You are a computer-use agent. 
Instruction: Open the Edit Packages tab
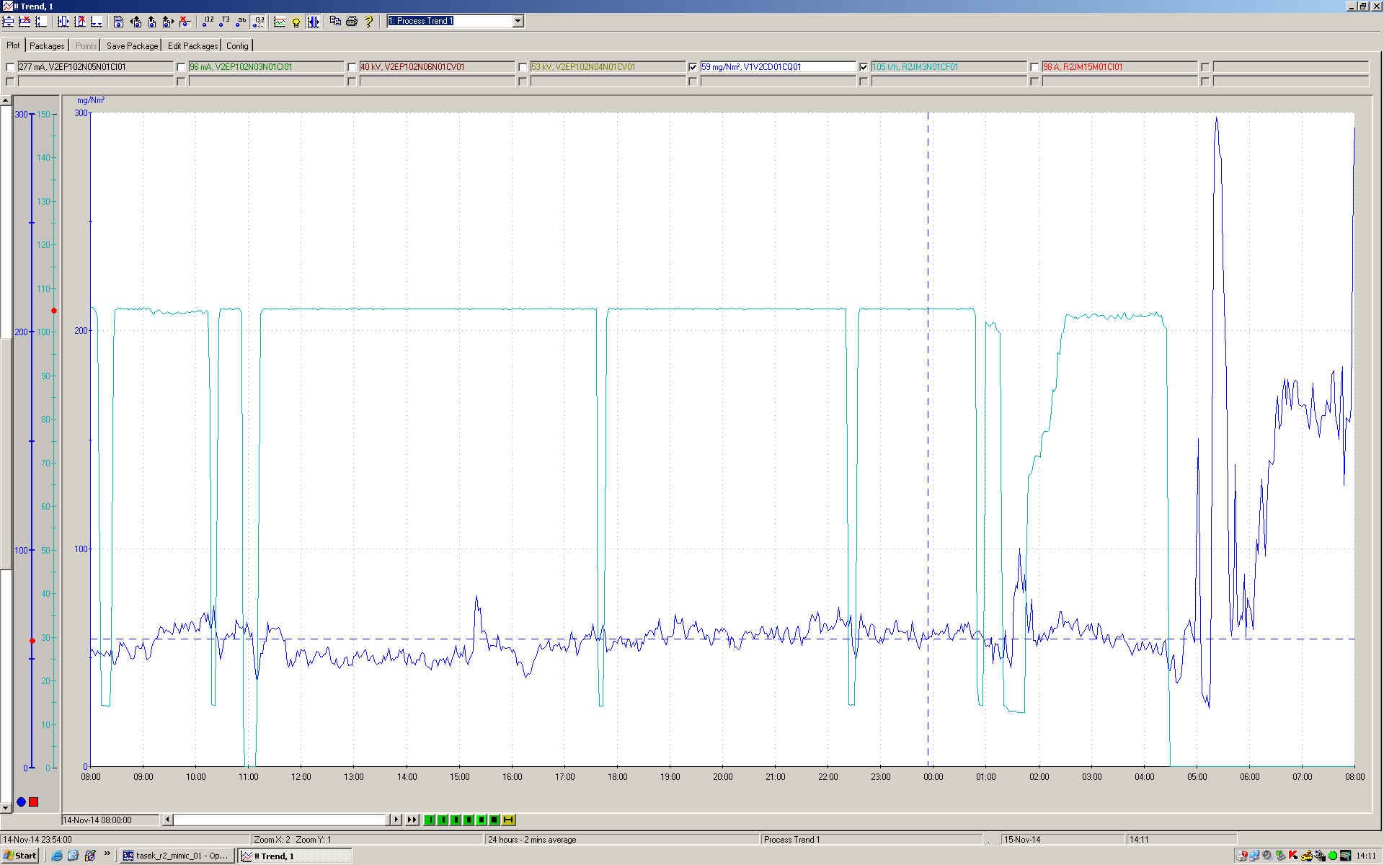click(192, 45)
